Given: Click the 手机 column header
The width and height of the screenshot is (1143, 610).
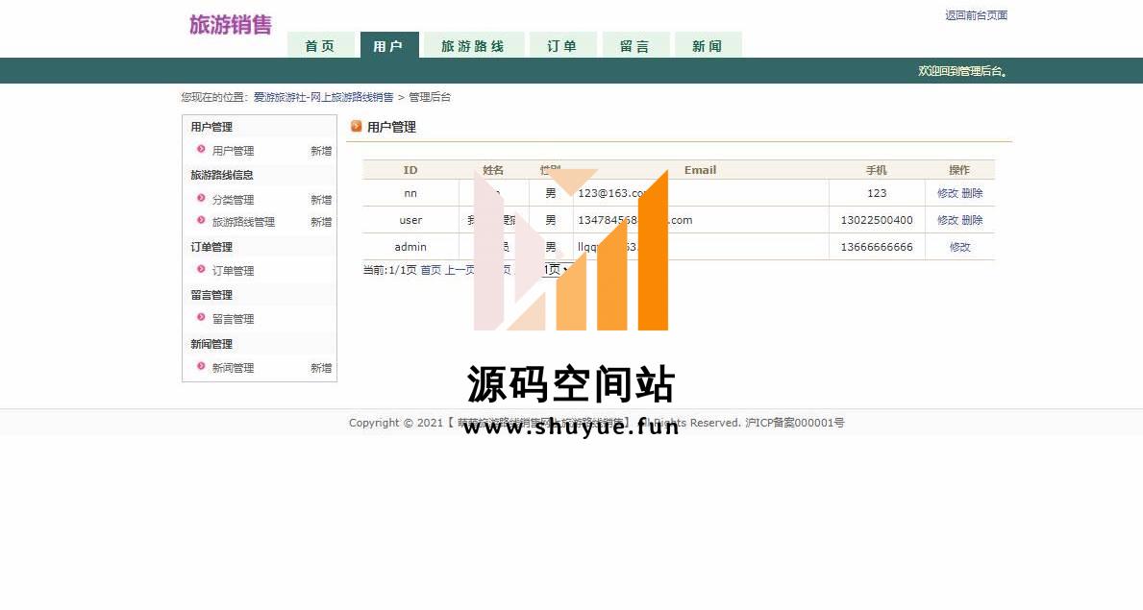Looking at the screenshot, I should pos(876,170).
